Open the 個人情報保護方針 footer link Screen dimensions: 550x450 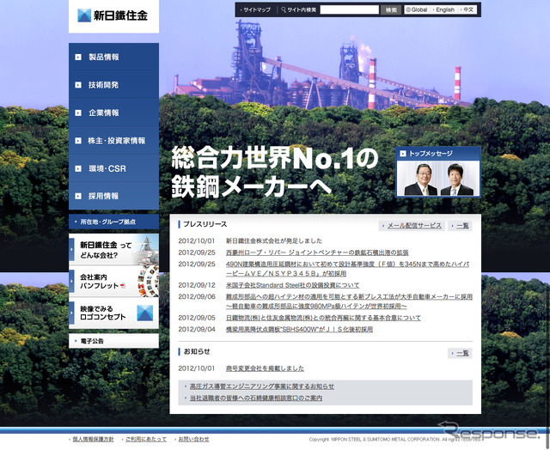click(x=93, y=439)
